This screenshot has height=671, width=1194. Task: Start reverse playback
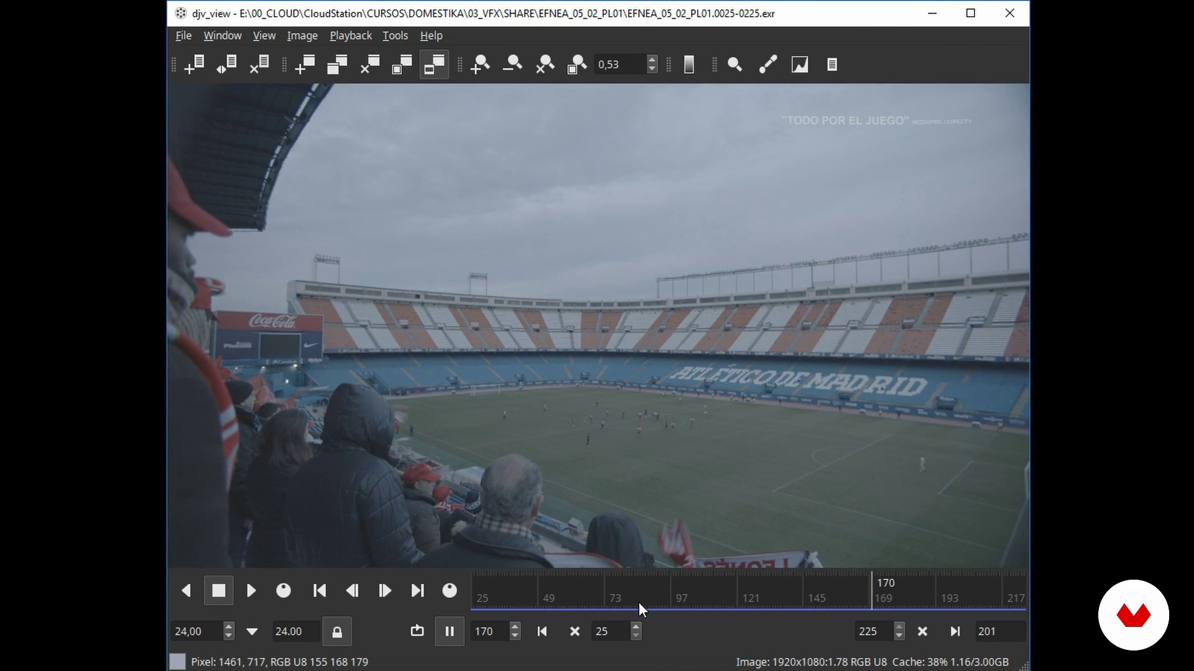point(186,591)
